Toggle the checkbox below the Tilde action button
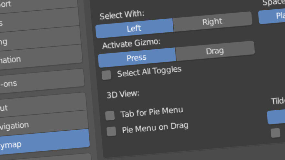 (x=275, y=133)
